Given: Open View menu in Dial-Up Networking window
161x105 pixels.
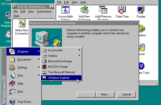Looking at the screenshot, I should (x=31, y=11).
